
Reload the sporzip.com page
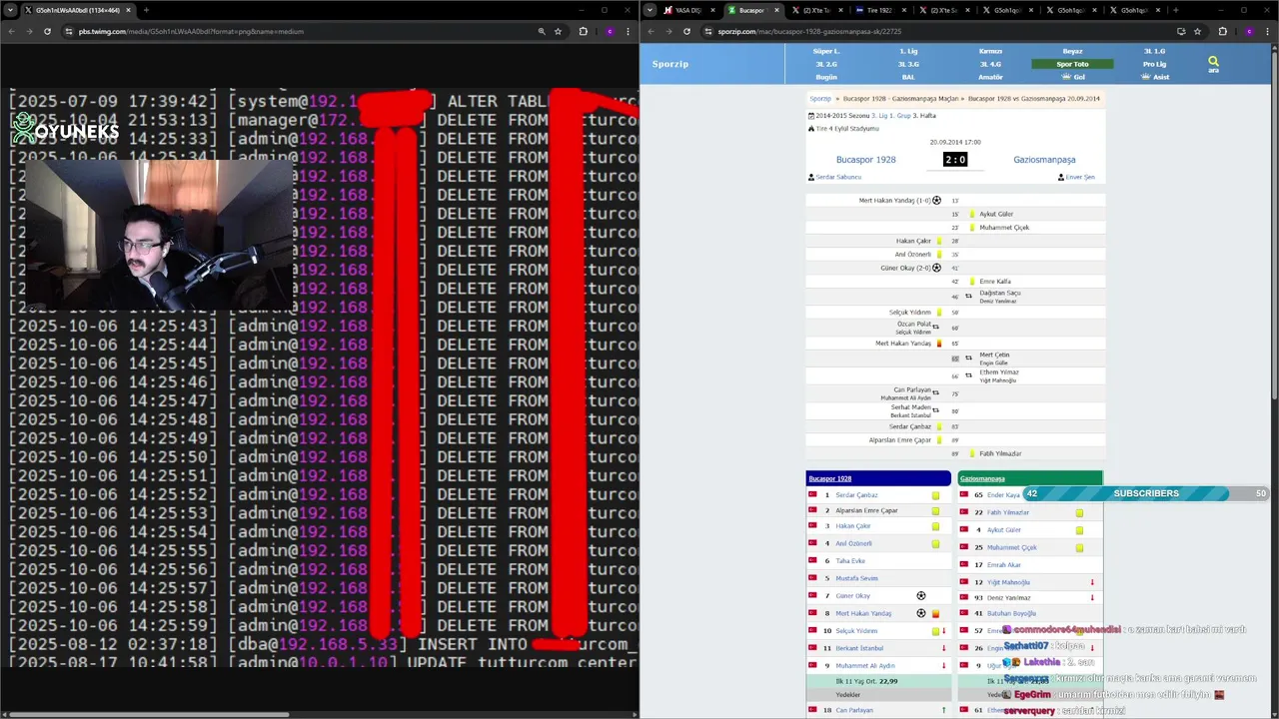click(x=686, y=31)
